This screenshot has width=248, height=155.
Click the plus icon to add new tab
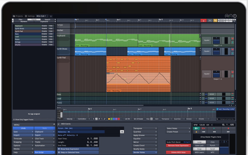51,16
